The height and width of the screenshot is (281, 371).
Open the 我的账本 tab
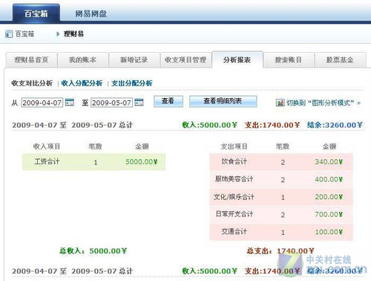[x=82, y=59]
